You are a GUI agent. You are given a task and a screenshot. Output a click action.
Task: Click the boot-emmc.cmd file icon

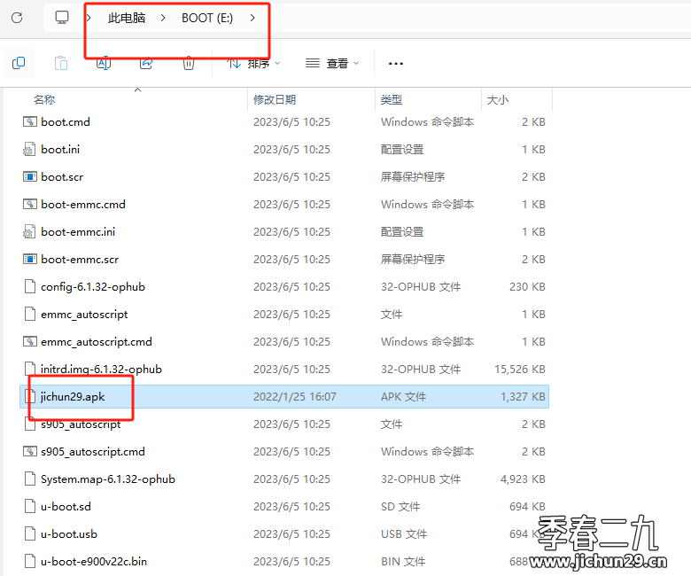[x=29, y=204]
